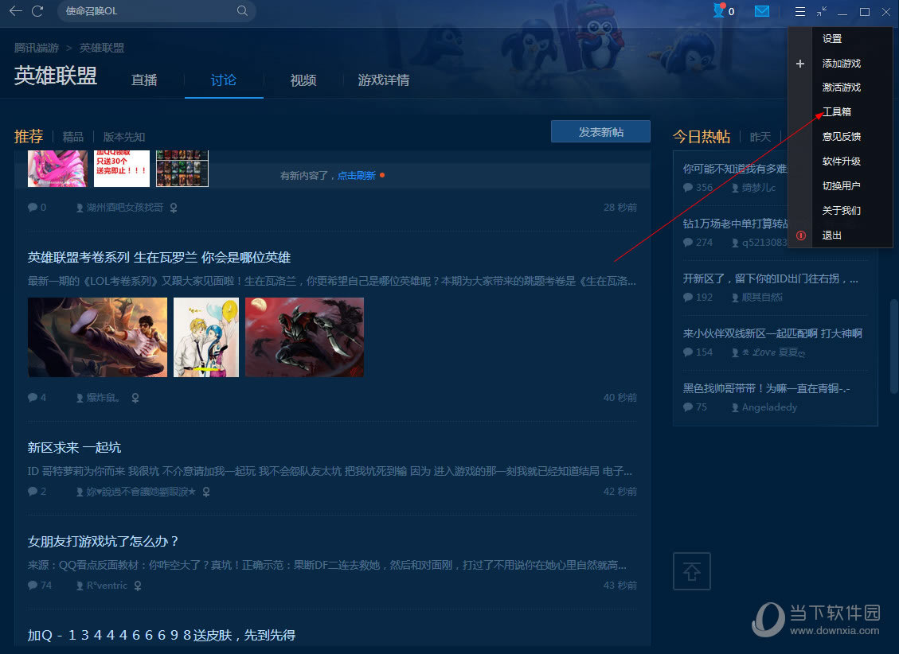Click the comment icon beside 154
Screen dimensions: 899x654
pos(688,352)
